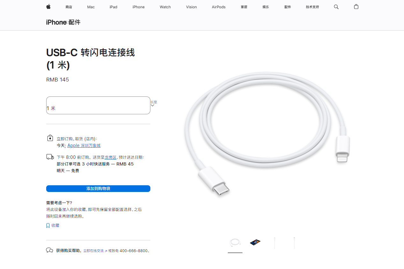Open the search magnifier icon

336,7
